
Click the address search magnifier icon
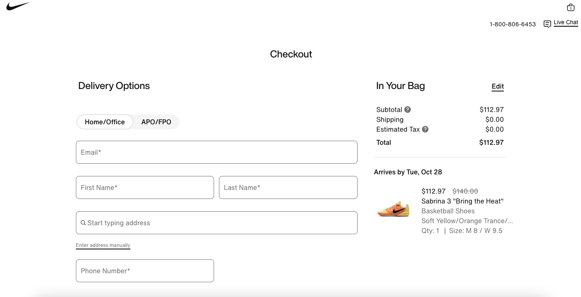[x=83, y=223]
